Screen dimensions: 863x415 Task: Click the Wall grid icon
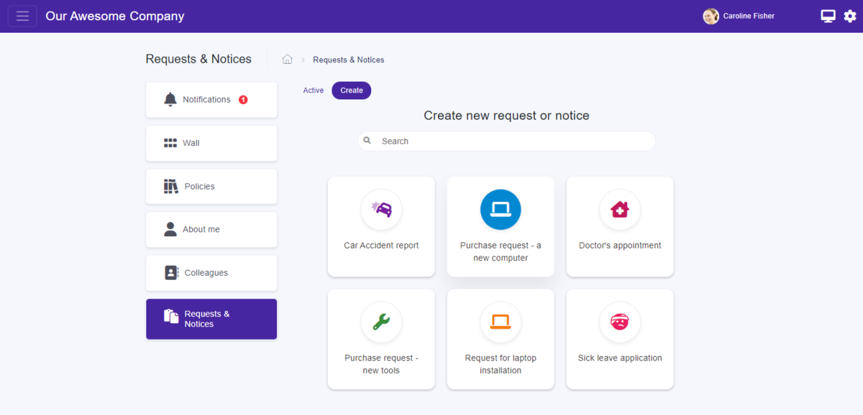[170, 143]
